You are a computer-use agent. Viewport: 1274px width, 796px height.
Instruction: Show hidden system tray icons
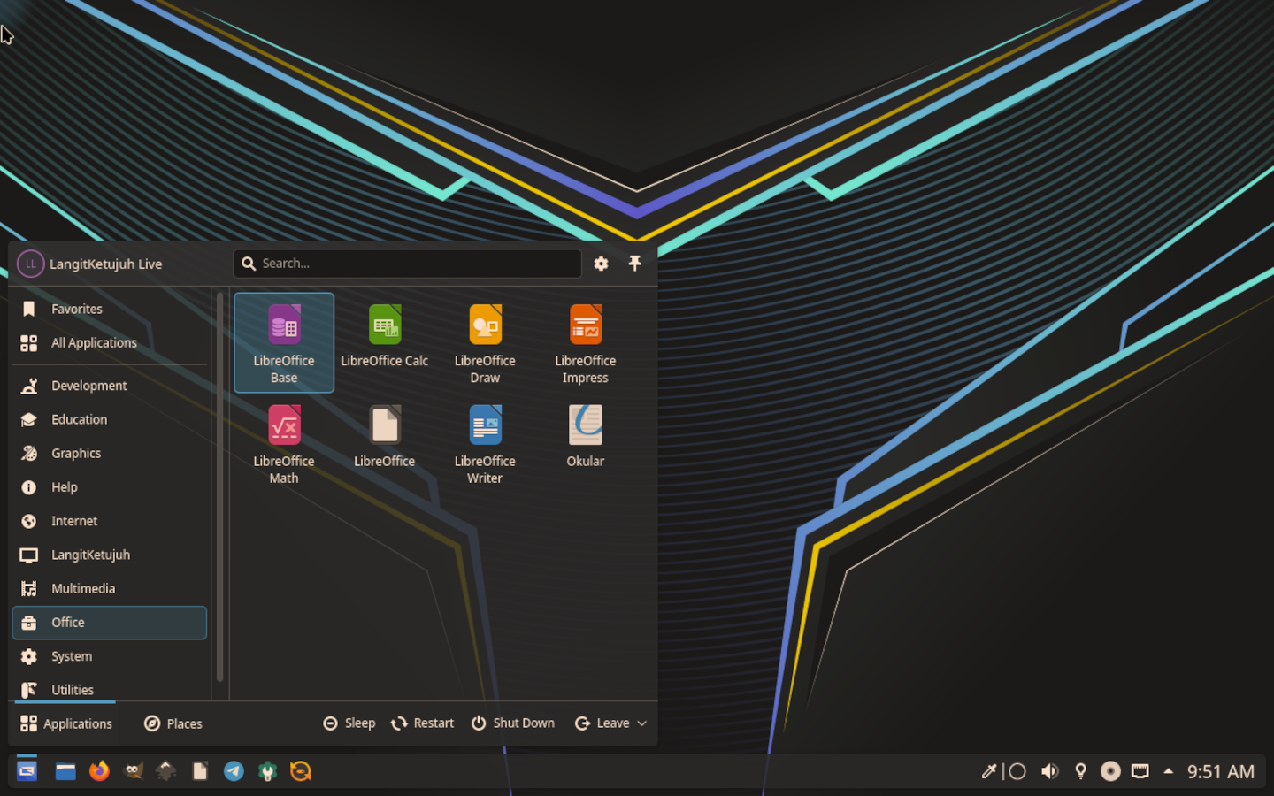(1168, 771)
